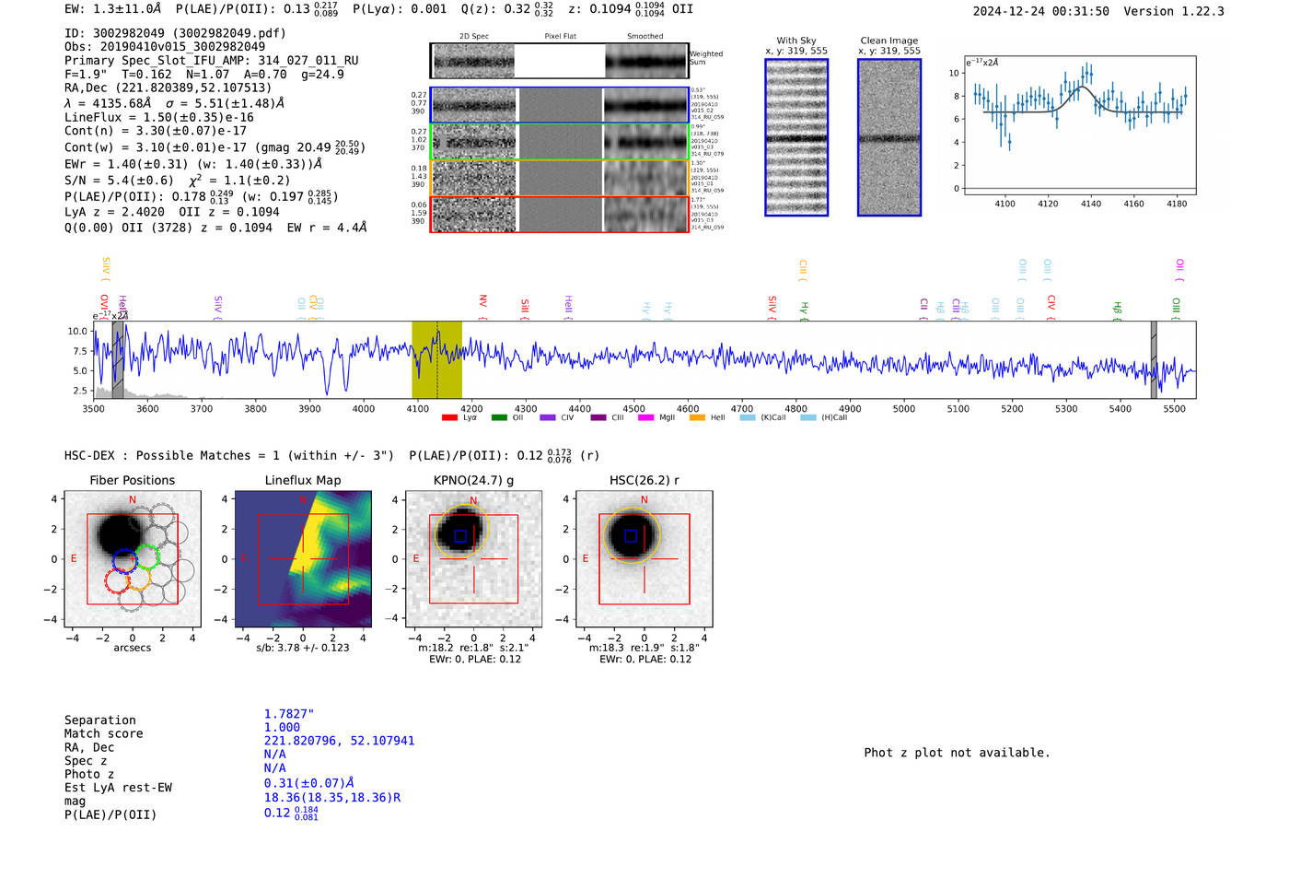Click the orange HeII legend swatch
Screen dimensions: 1289x878
click(697, 418)
